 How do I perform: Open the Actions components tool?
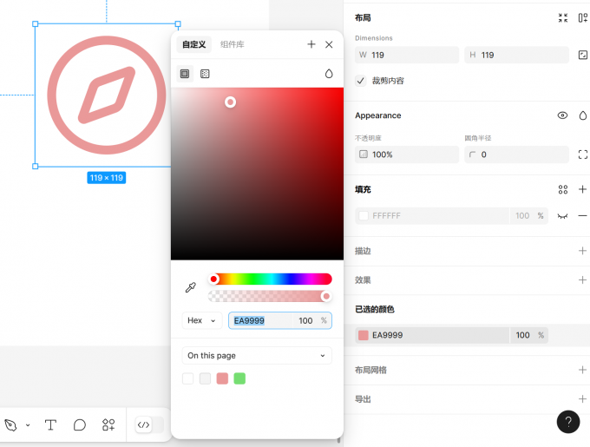108,425
